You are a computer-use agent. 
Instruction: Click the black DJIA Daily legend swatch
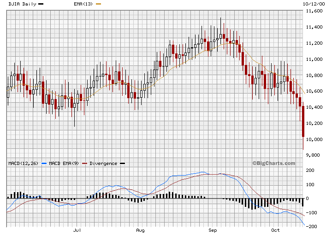(x=41, y=4)
